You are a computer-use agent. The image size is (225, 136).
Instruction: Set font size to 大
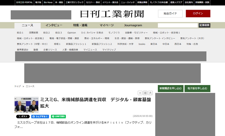150,93
